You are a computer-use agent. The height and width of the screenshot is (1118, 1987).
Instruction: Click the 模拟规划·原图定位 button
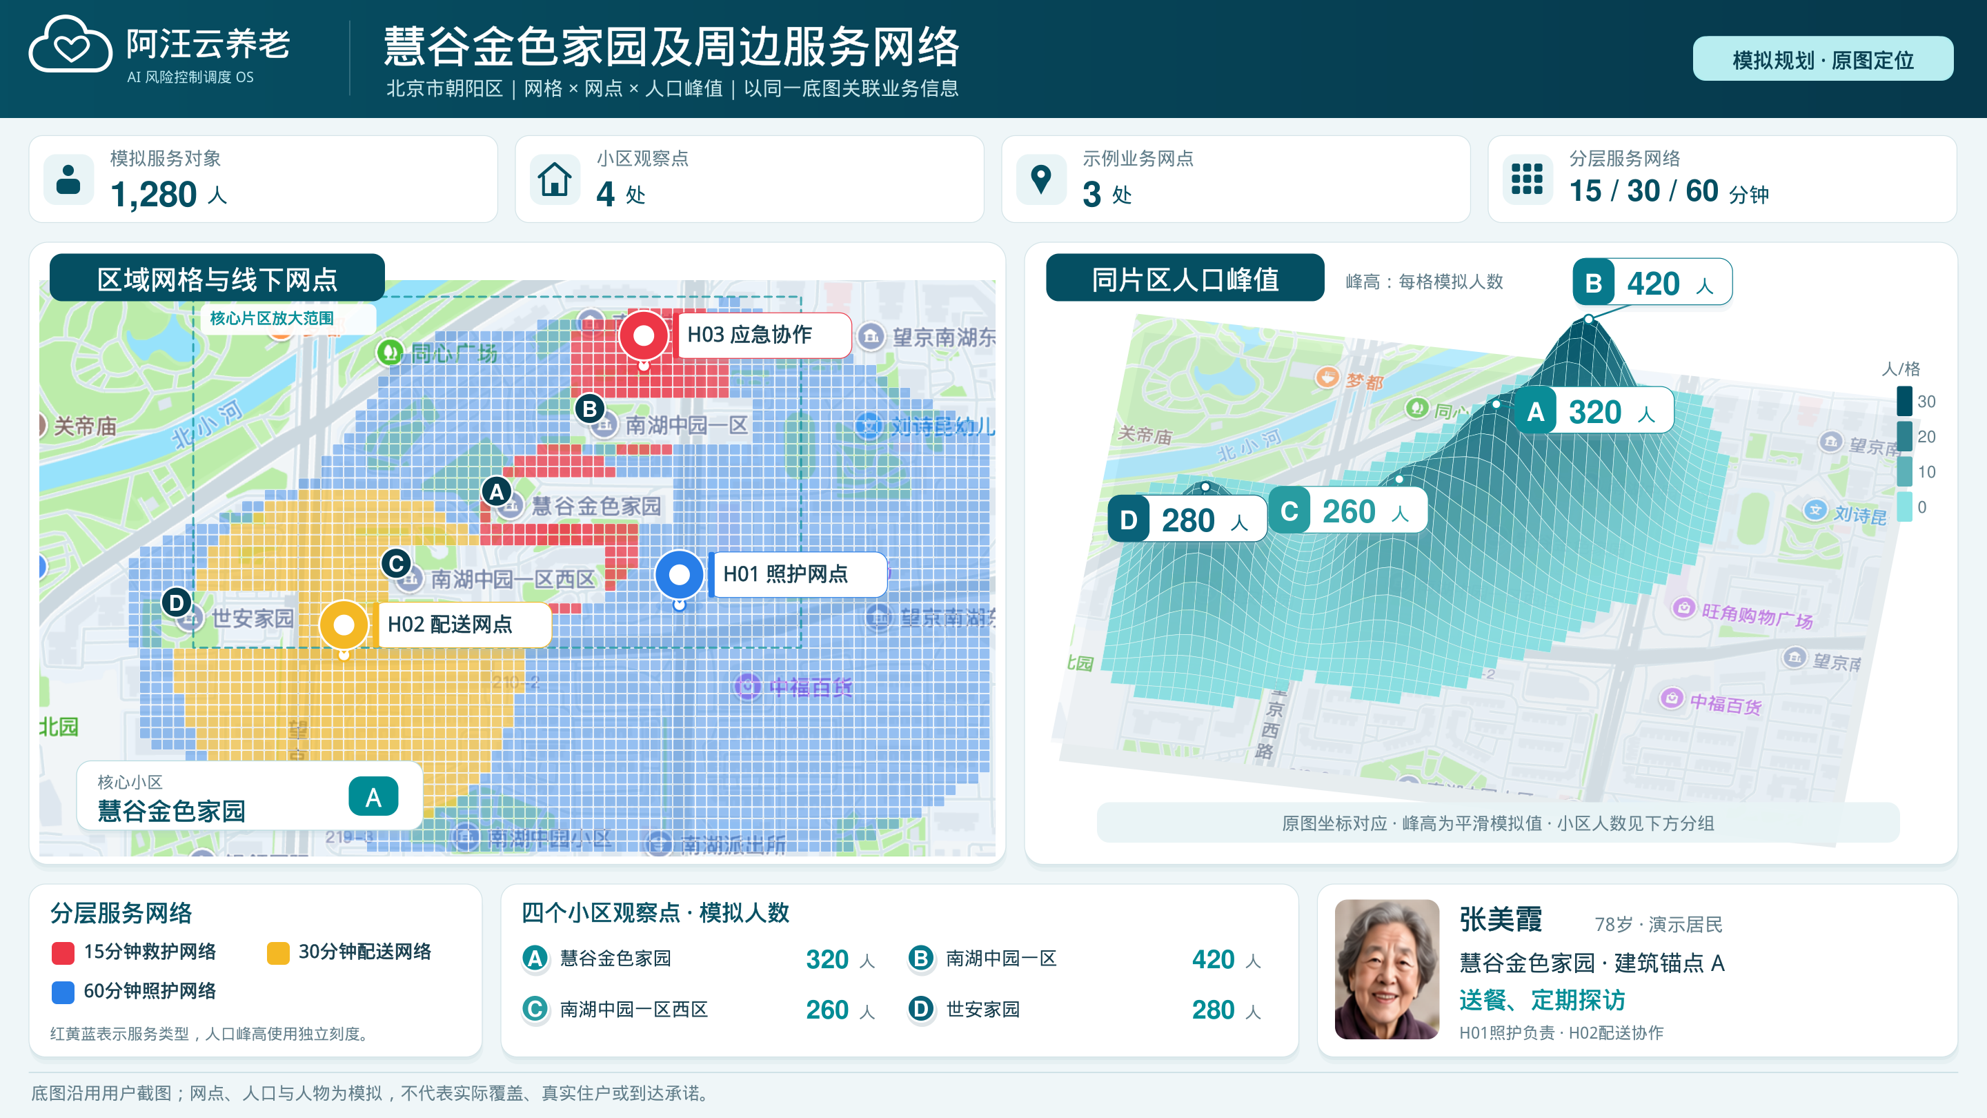pos(1823,59)
